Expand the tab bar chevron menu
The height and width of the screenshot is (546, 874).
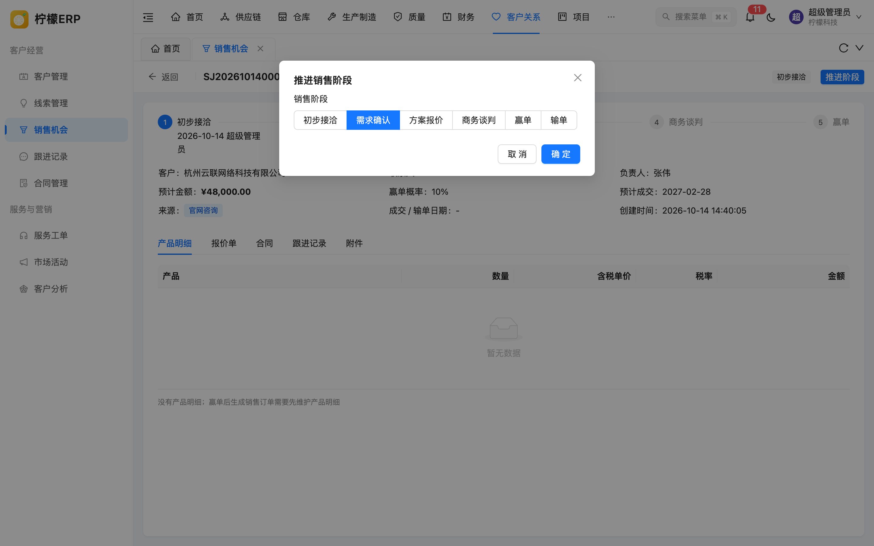click(859, 48)
